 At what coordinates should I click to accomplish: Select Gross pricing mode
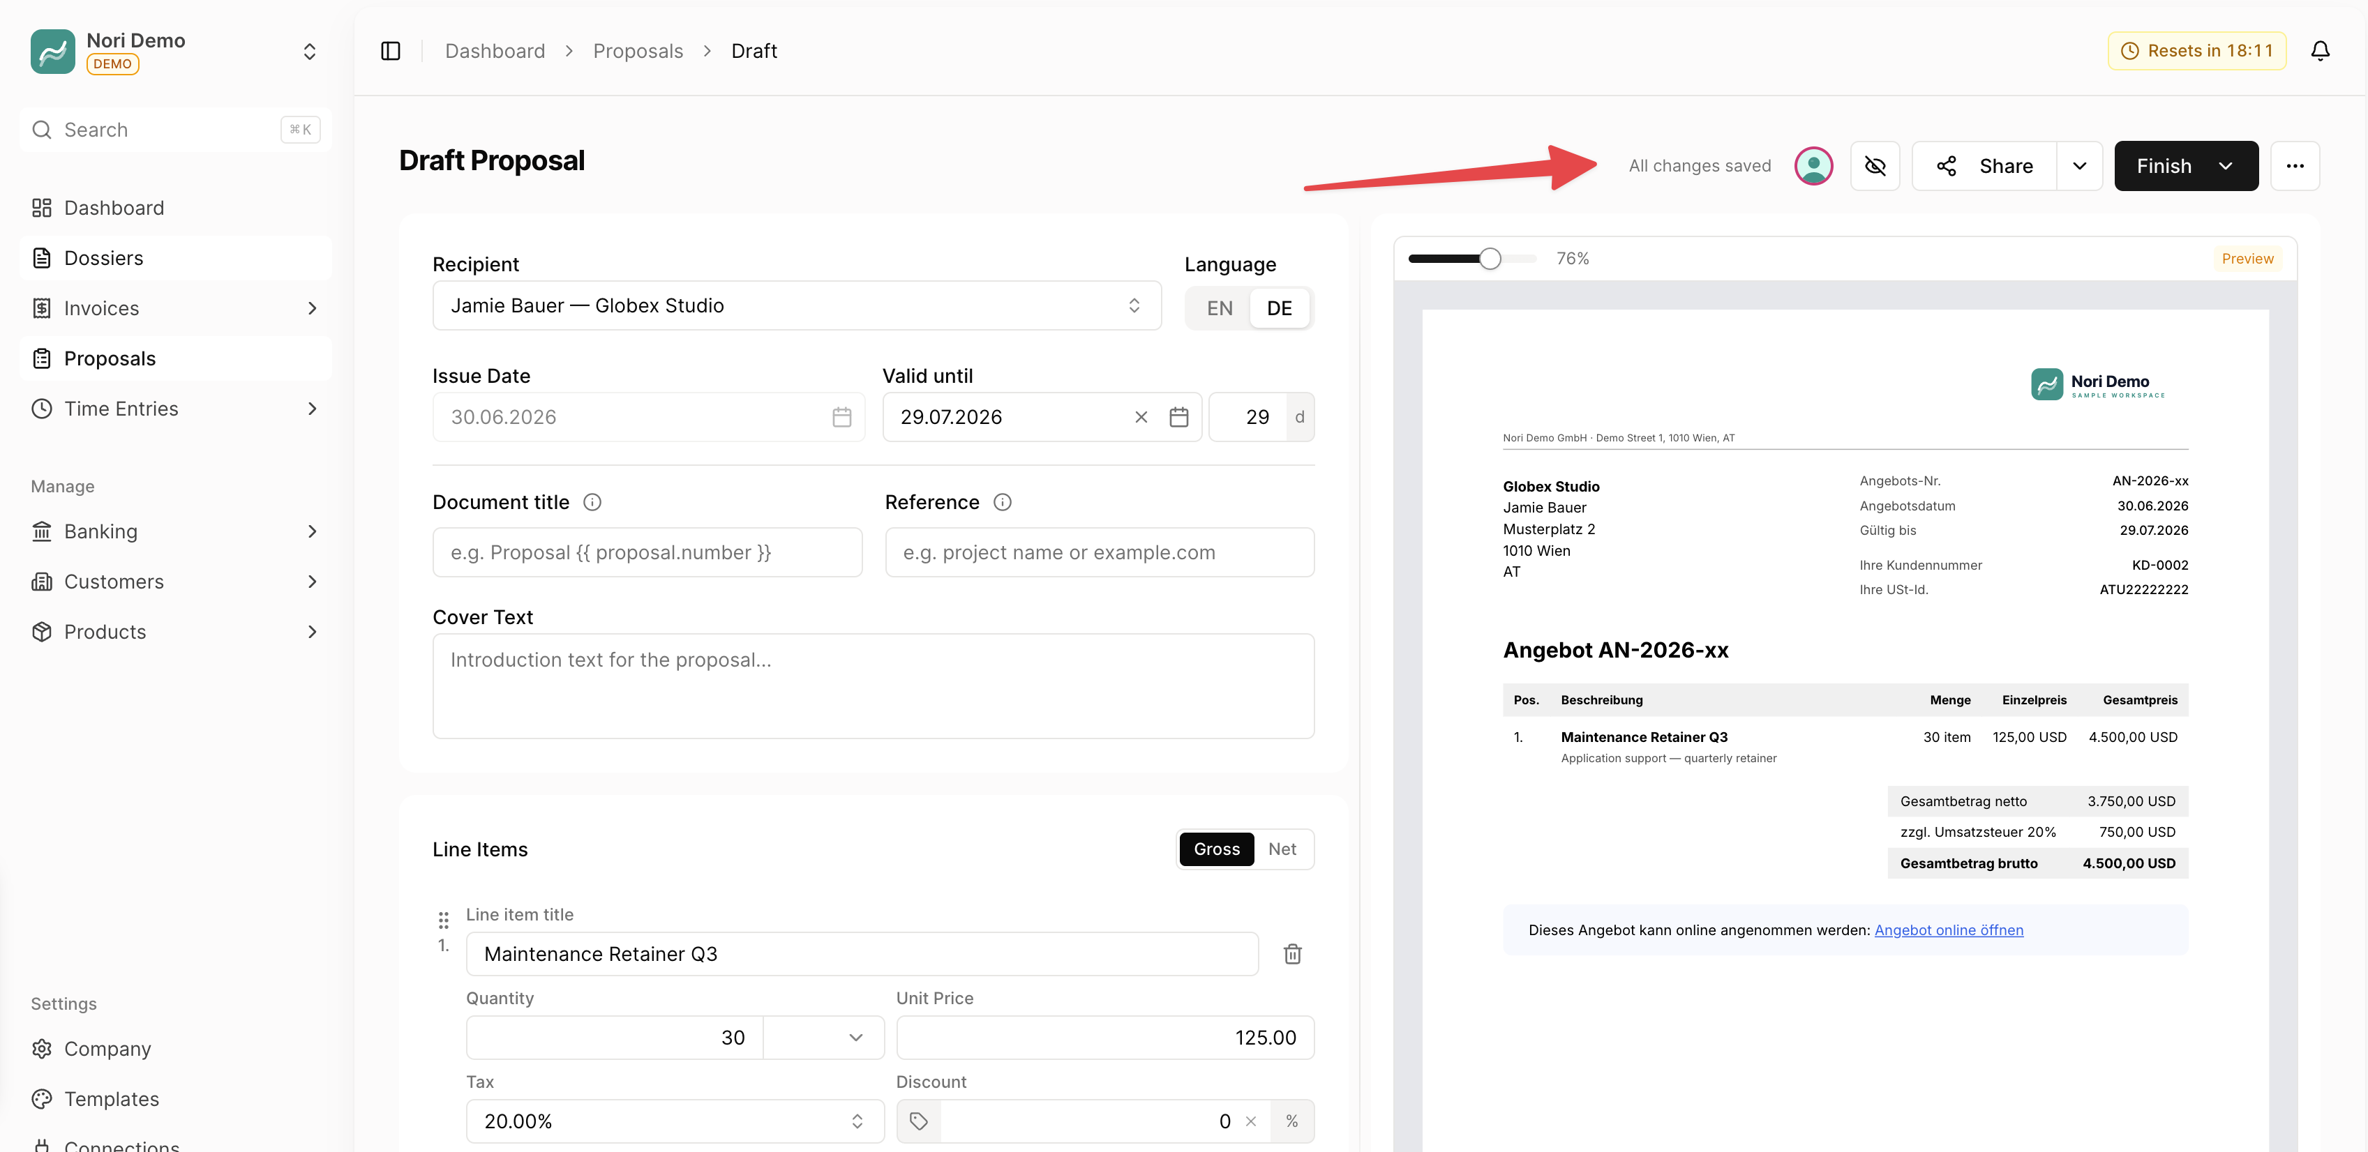(x=1216, y=850)
